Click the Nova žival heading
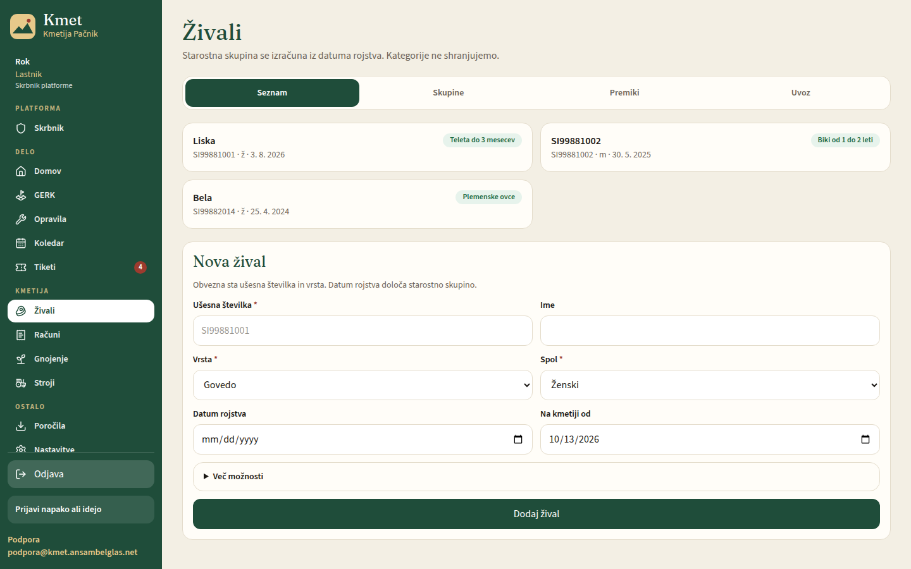The height and width of the screenshot is (569, 911). click(229, 262)
